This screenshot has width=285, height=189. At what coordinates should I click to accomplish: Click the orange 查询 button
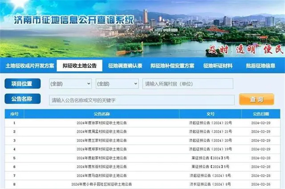point(256,100)
